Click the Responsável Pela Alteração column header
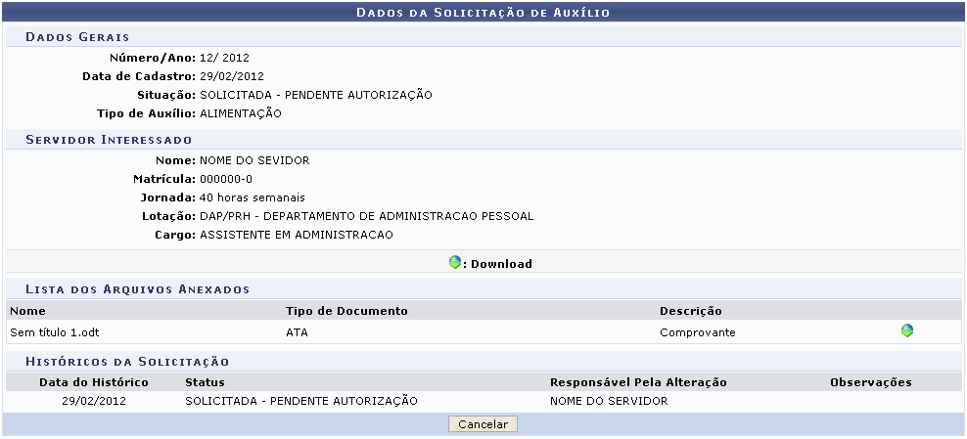Image resolution: width=967 pixels, height=439 pixels. tap(638, 382)
